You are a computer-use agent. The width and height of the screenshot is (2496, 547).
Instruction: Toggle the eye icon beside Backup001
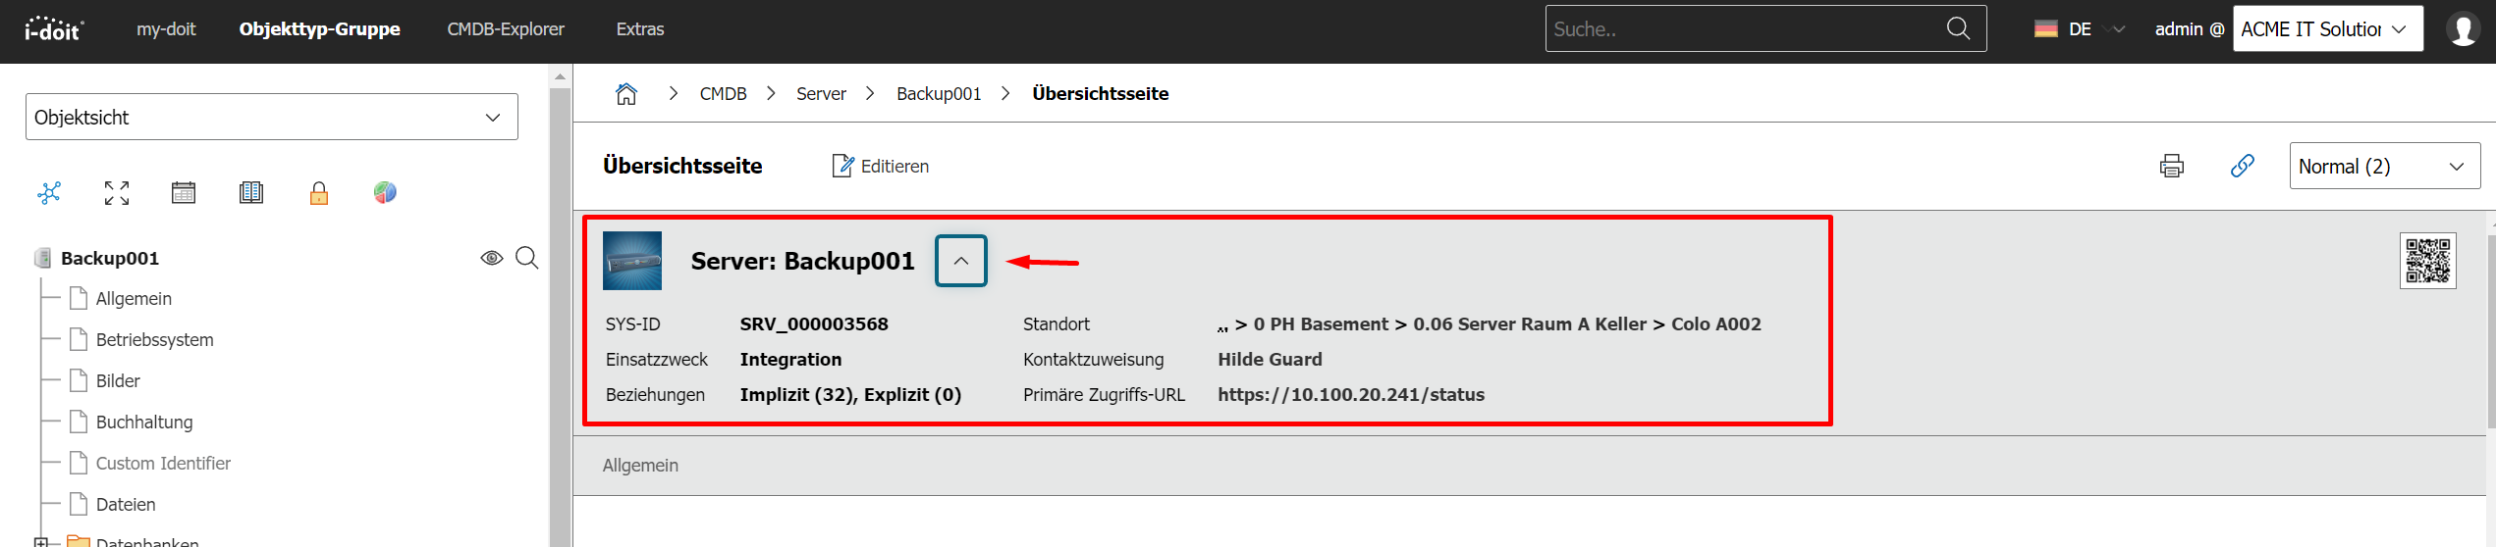492,258
